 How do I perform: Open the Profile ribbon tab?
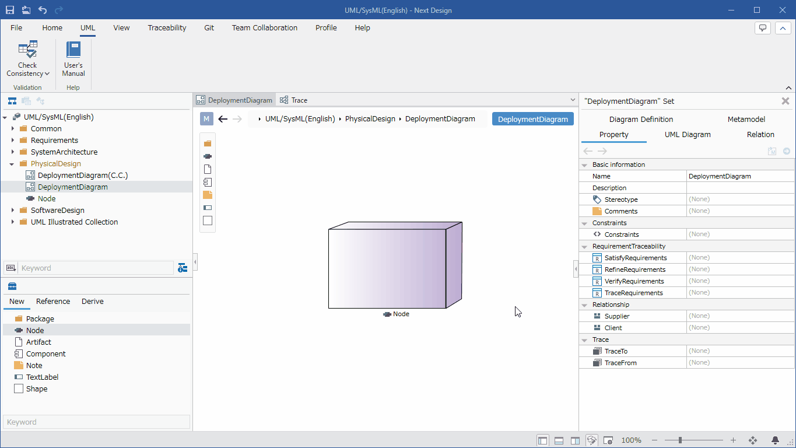click(326, 27)
